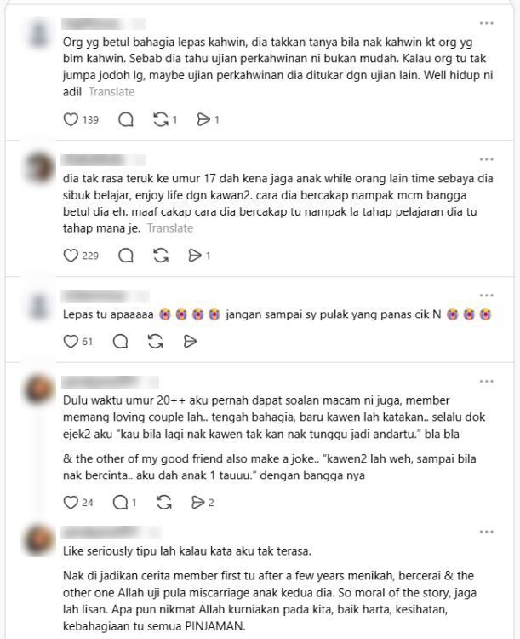Image resolution: width=520 pixels, height=639 pixels.
Task: Like the 'Lepas tu apaaaaa' comment
Action: click(x=71, y=341)
